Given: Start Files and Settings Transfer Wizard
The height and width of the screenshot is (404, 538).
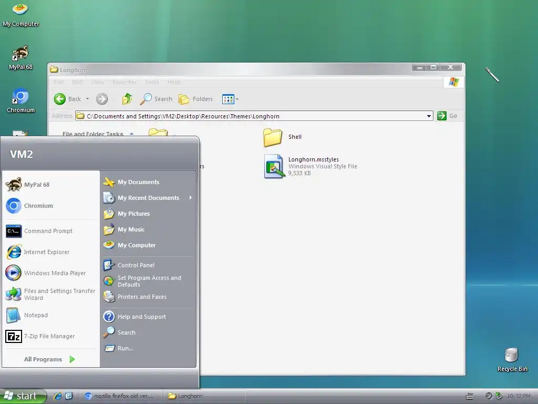Looking at the screenshot, I should click(x=51, y=294).
